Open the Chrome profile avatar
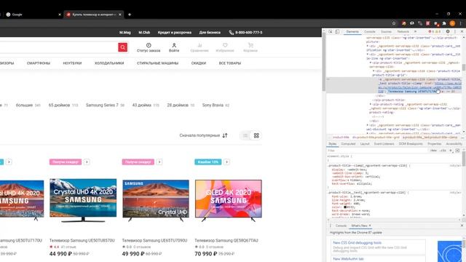Viewport: 466px width, 262px height. pos(452,23)
